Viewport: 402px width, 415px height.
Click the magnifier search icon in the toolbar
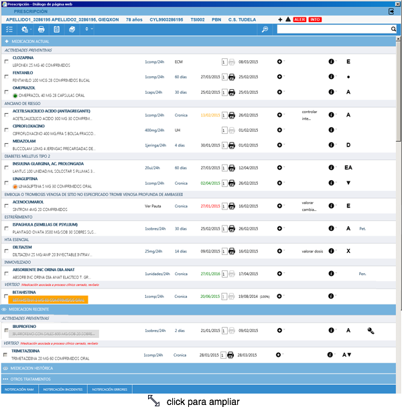click(265, 30)
